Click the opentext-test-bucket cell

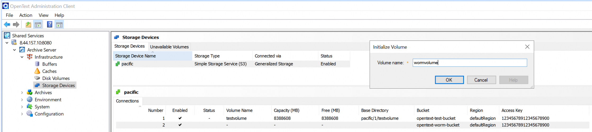(436, 118)
